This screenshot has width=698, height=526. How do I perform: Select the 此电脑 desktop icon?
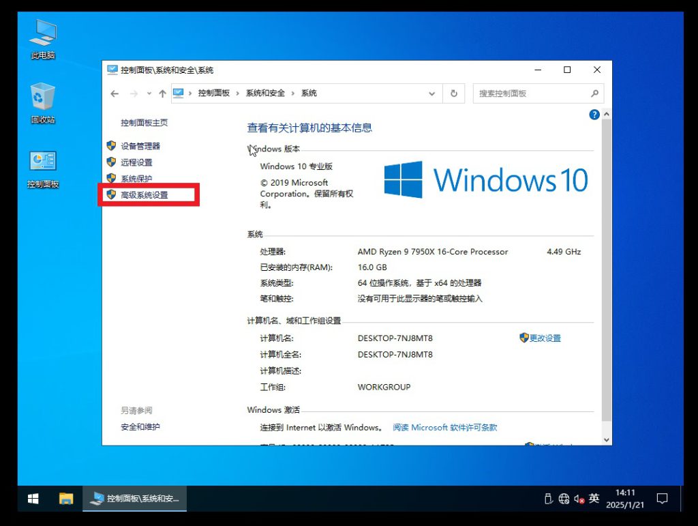pyautogui.click(x=42, y=40)
